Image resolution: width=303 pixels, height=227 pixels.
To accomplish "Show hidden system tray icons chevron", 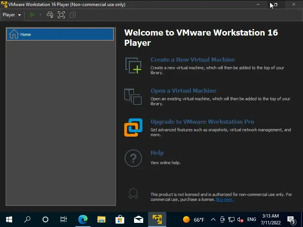I will 213,219.
